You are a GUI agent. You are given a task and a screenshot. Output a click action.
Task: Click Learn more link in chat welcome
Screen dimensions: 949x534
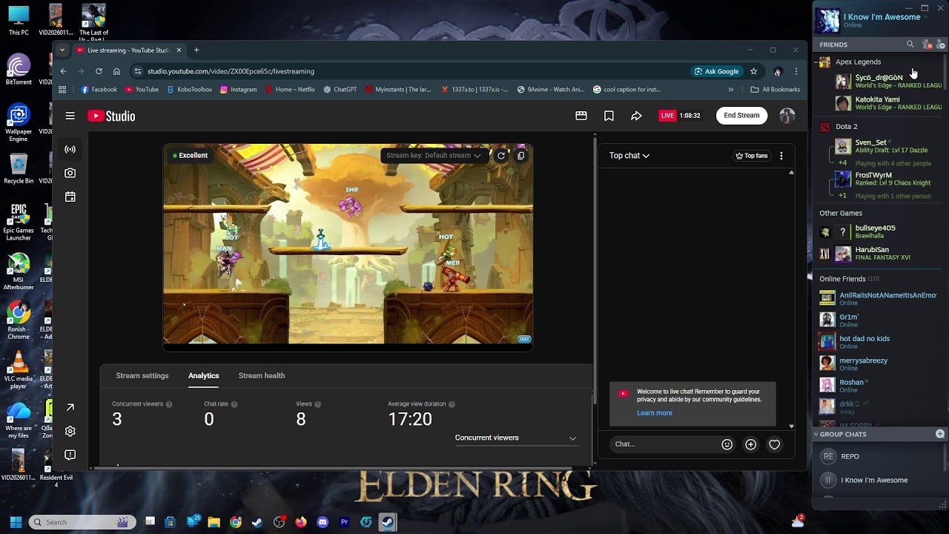click(x=655, y=413)
